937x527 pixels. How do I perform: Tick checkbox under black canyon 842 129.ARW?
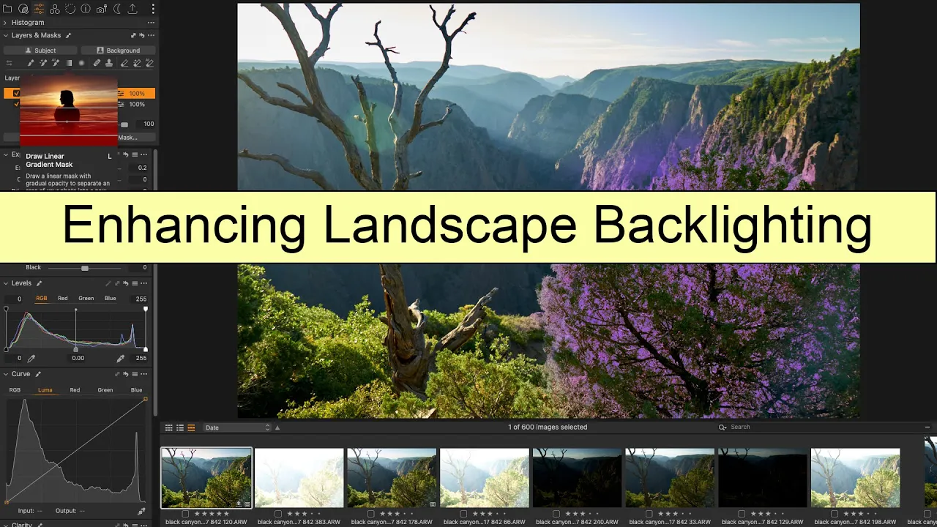(742, 514)
